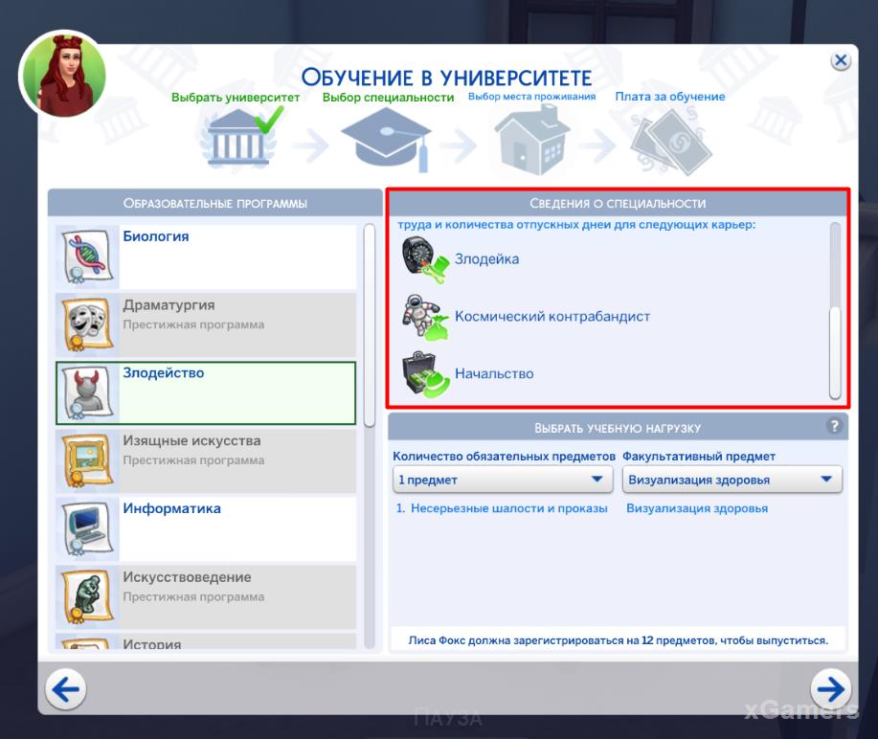Click the graduation cap step icon
This screenshot has width=878, height=739.
[x=387, y=139]
